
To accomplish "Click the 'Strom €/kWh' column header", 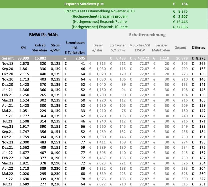I will coord(55,48).
